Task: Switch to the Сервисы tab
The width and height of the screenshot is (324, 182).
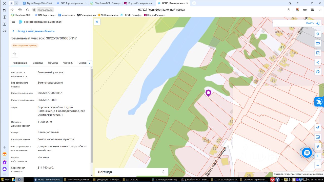Action: (38, 63)
